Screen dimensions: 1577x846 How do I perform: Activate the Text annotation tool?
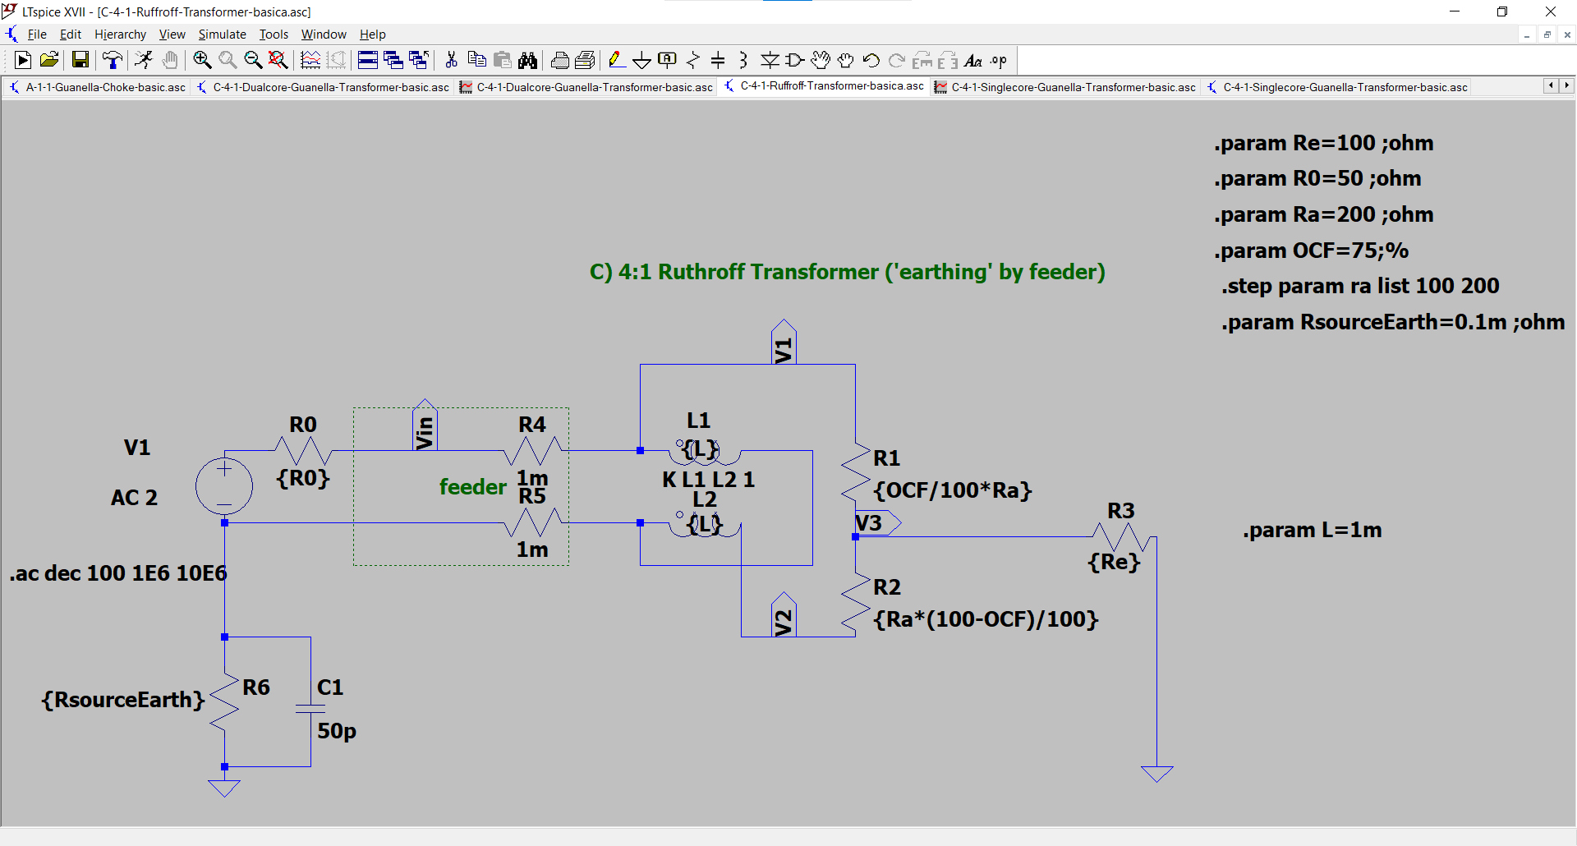(x=974, y=60)
